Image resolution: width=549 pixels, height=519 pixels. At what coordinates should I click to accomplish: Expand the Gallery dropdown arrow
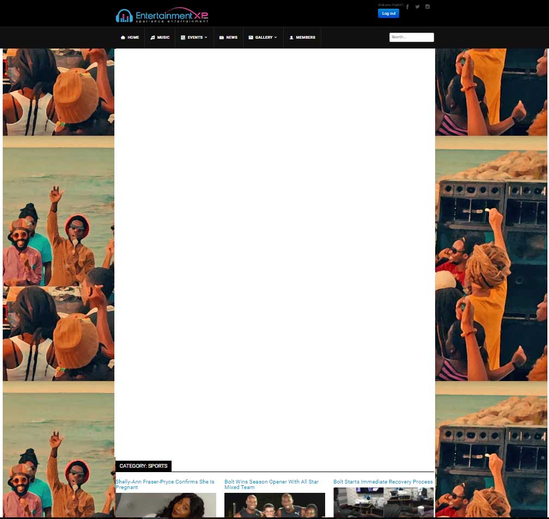(276, 38)
